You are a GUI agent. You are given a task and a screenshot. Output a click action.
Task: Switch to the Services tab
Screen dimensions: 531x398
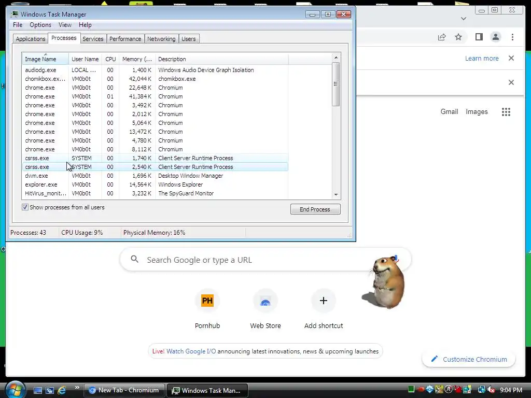93,39
